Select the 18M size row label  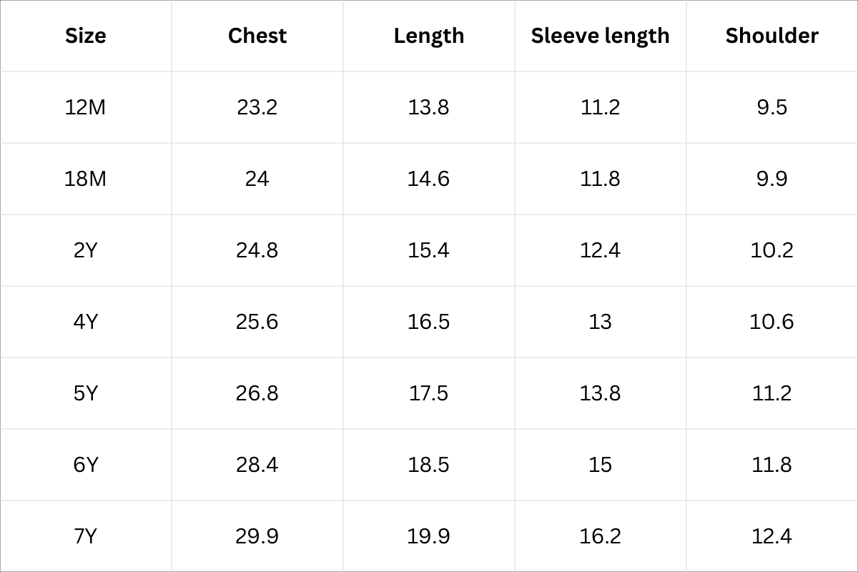(86, 179)
